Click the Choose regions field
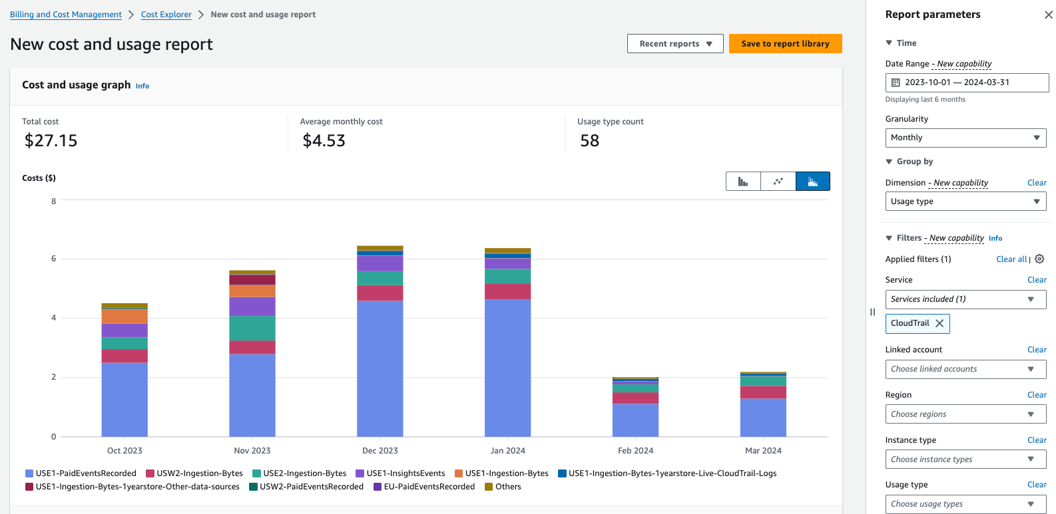 click(x=965, y=414)
